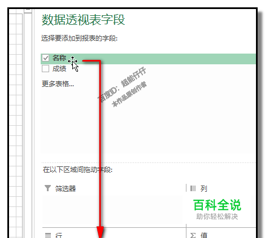Click the 列 area label
This screenshot has height=238, width=265.
click(x=203, y=188)
